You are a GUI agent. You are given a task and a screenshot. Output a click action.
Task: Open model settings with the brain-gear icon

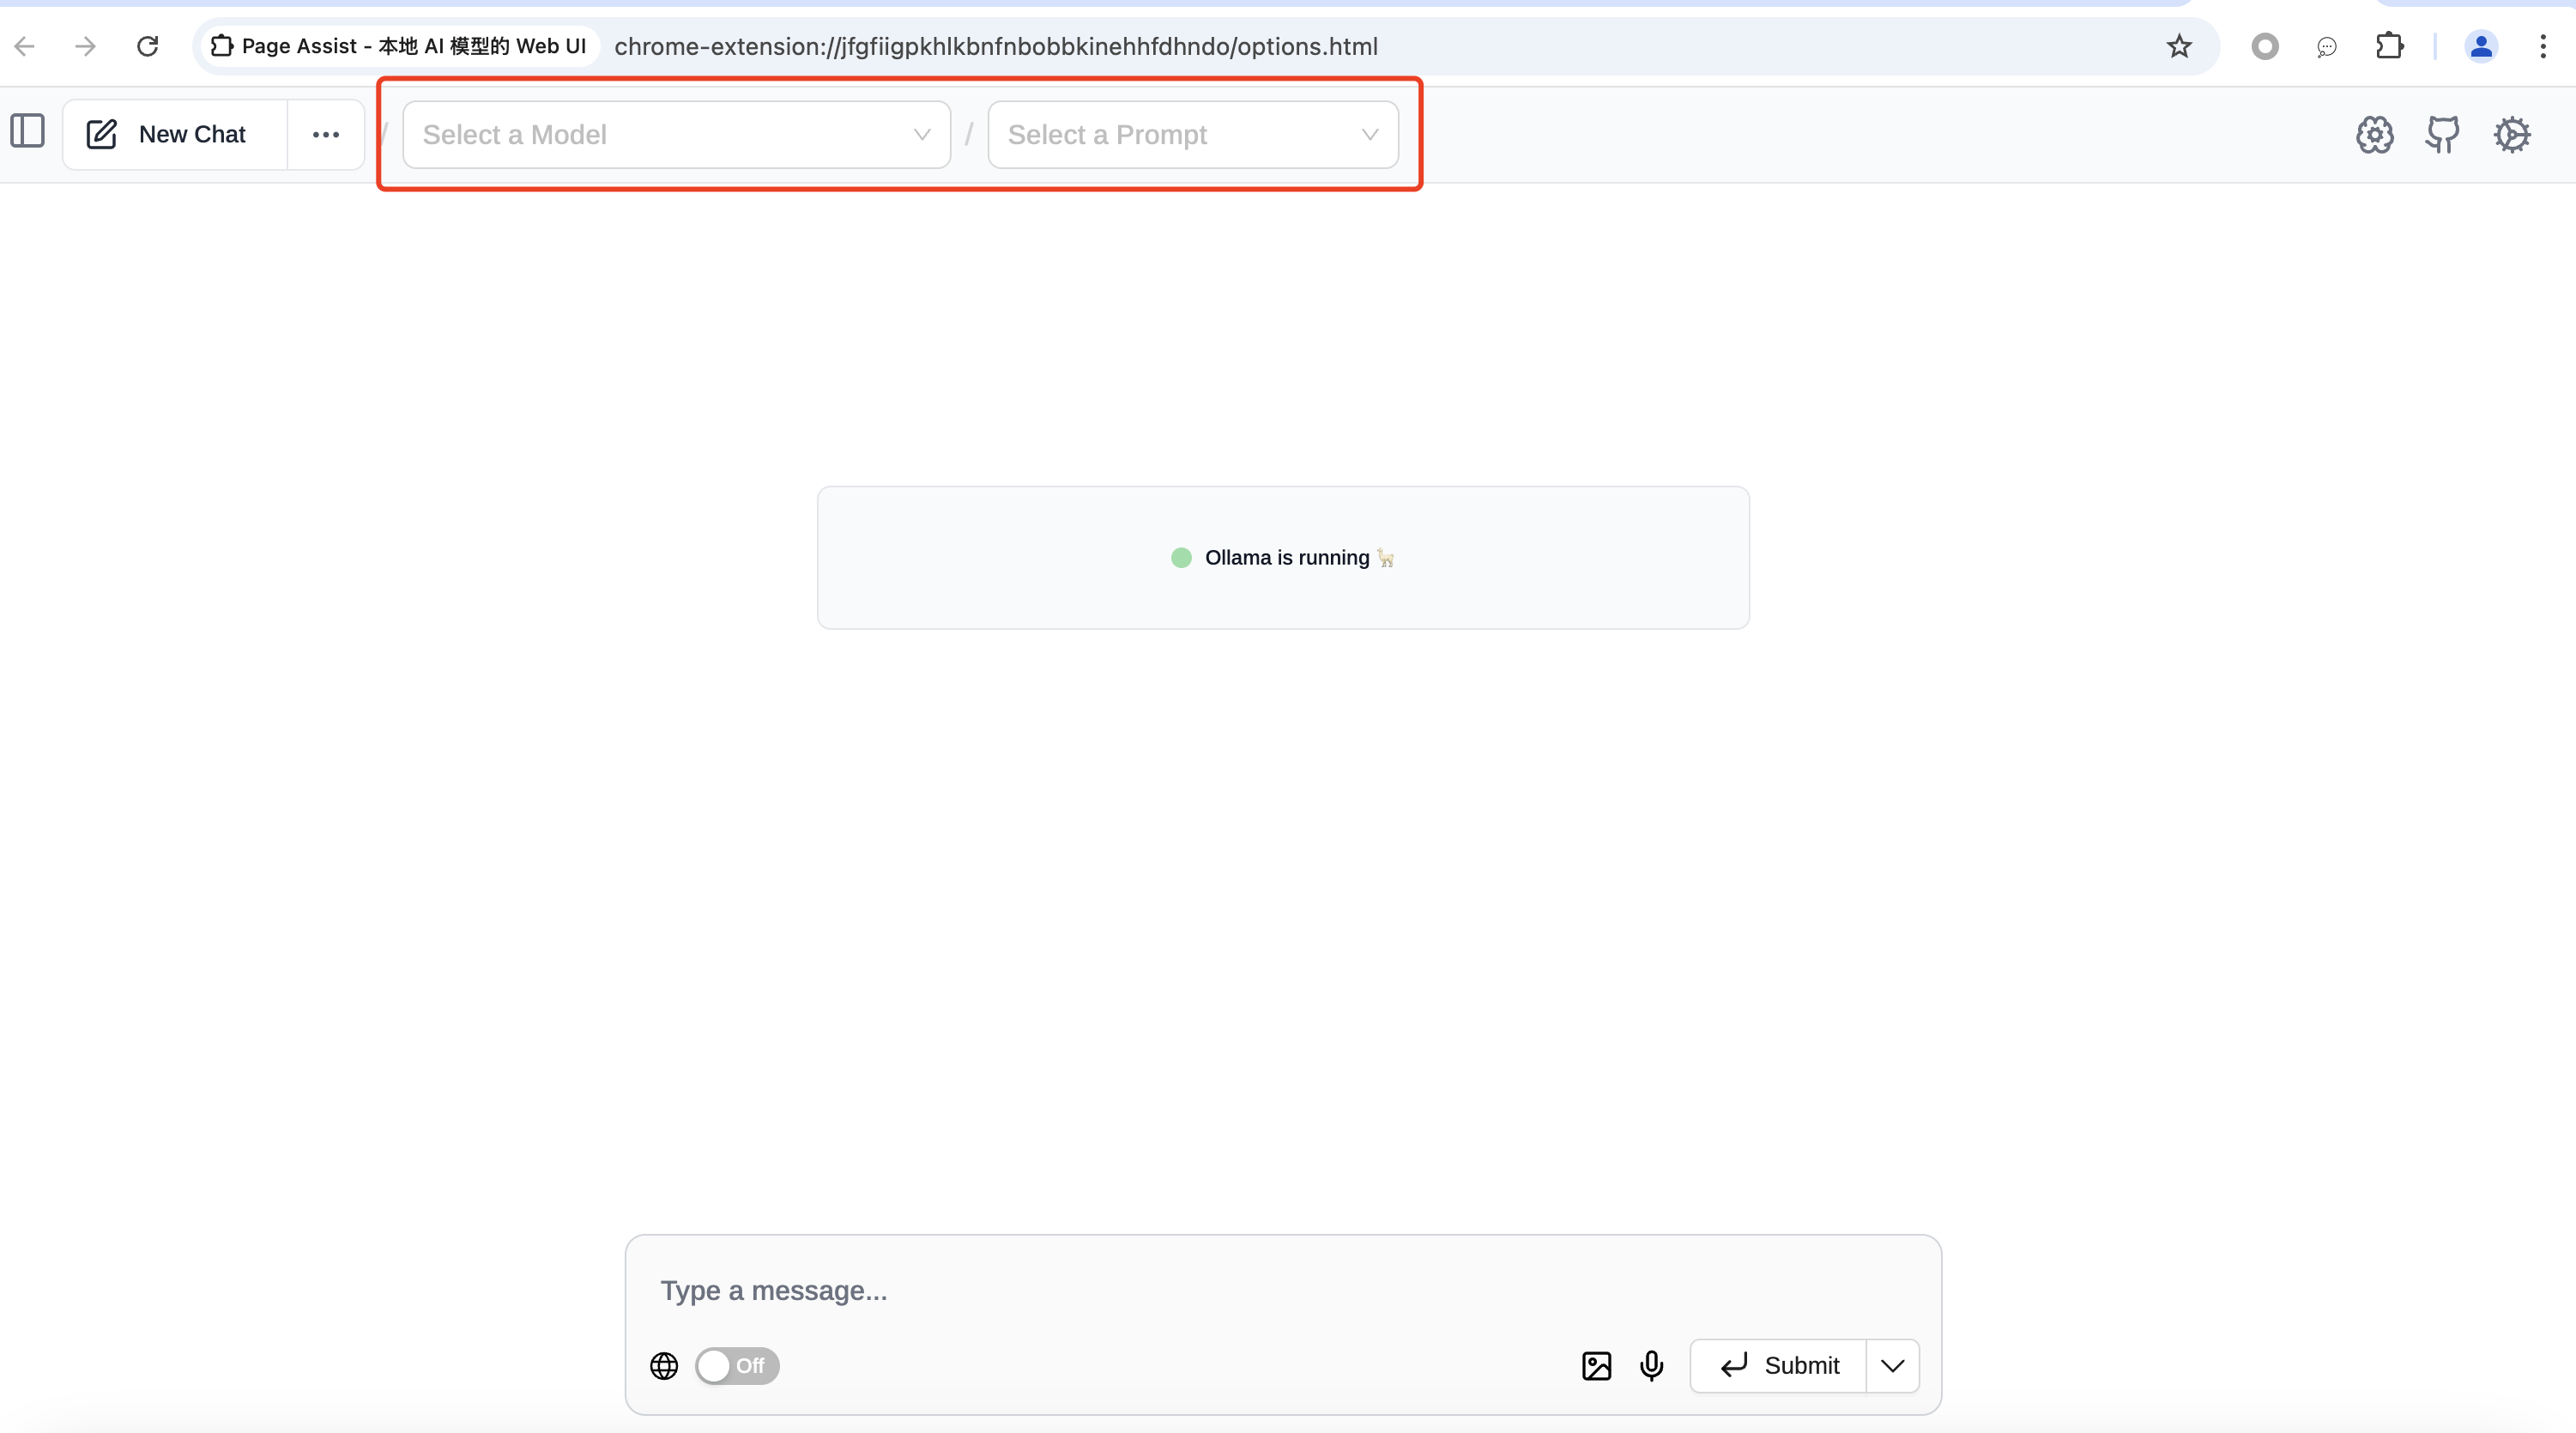pyautogui.click(x=2374, y=134)
